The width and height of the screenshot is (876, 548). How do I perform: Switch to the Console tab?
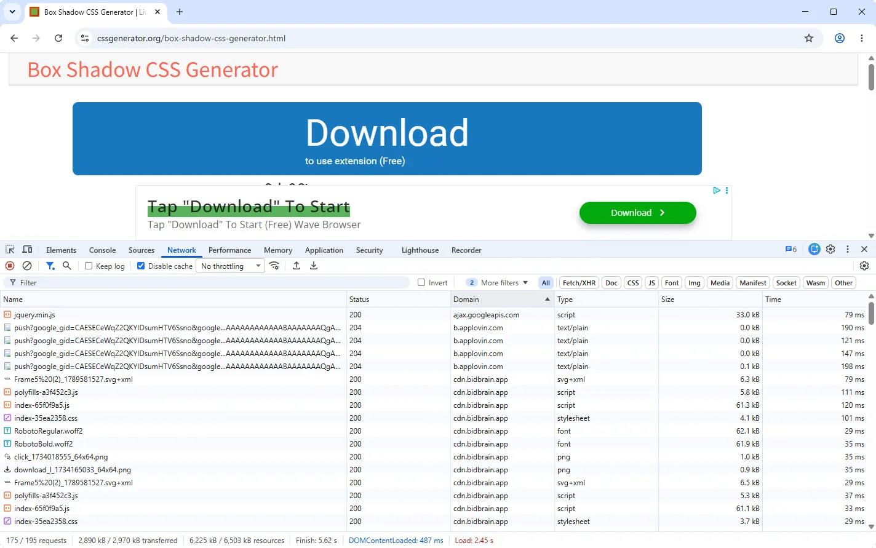102,250
